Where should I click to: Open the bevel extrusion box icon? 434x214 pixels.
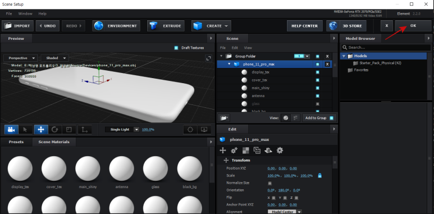[x=268, y=151]
